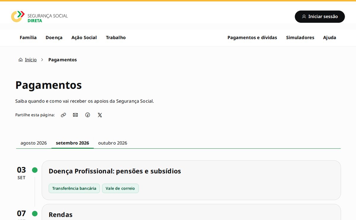Click the 07 date marker
This screenshot has width=356, height=220.
click(x=21, y=213)
